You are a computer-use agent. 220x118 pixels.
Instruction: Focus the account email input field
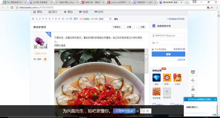[168, 36]
